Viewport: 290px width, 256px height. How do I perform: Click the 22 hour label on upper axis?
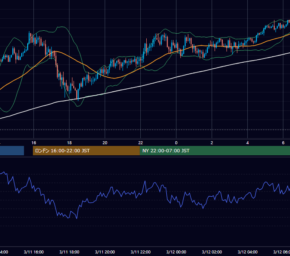tap(141, 143)
